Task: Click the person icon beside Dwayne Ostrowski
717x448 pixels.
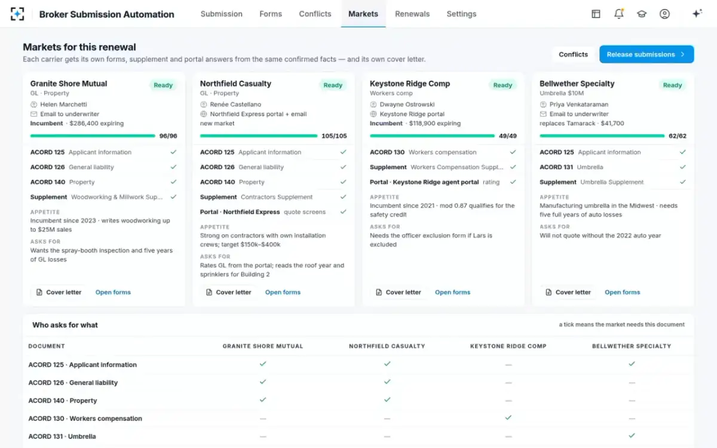Action: (373, 105)
